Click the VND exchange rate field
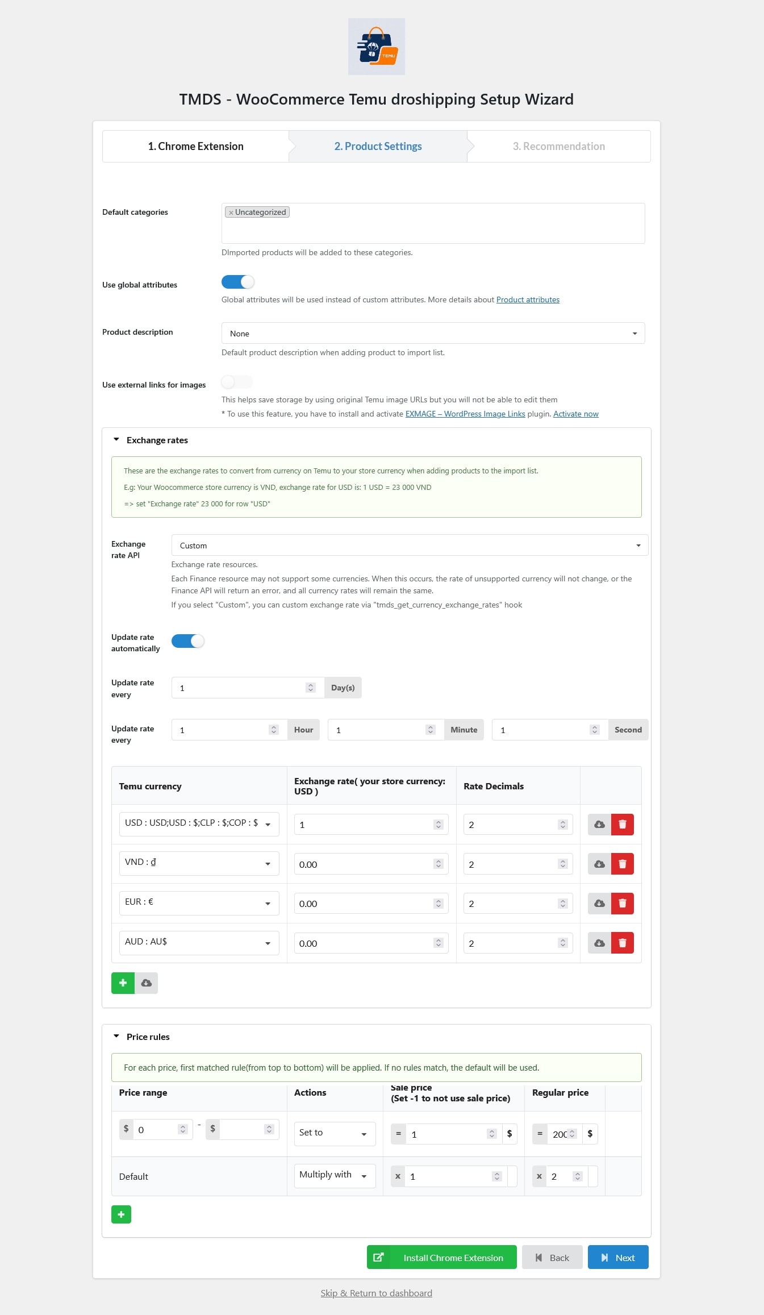 [371, 864]
